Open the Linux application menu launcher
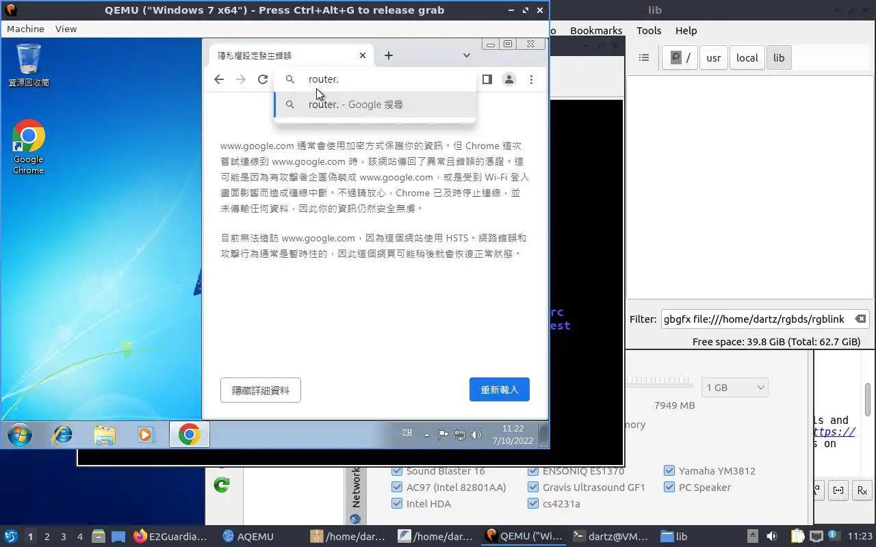 pyautogui.click(x=10, y=537)
